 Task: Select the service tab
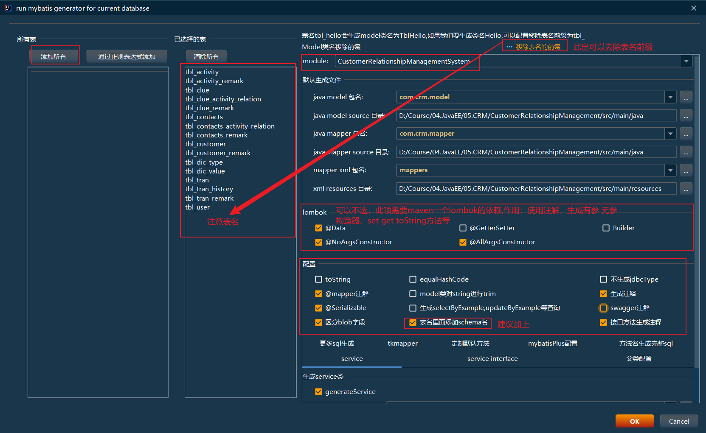[352, 359]
